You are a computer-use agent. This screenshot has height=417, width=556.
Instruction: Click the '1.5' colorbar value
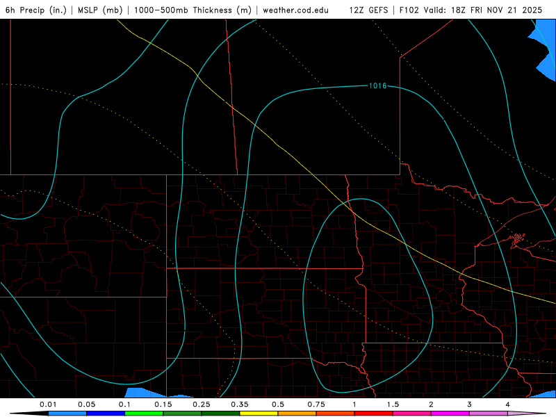pyautogui.click(x=393, y=404)
